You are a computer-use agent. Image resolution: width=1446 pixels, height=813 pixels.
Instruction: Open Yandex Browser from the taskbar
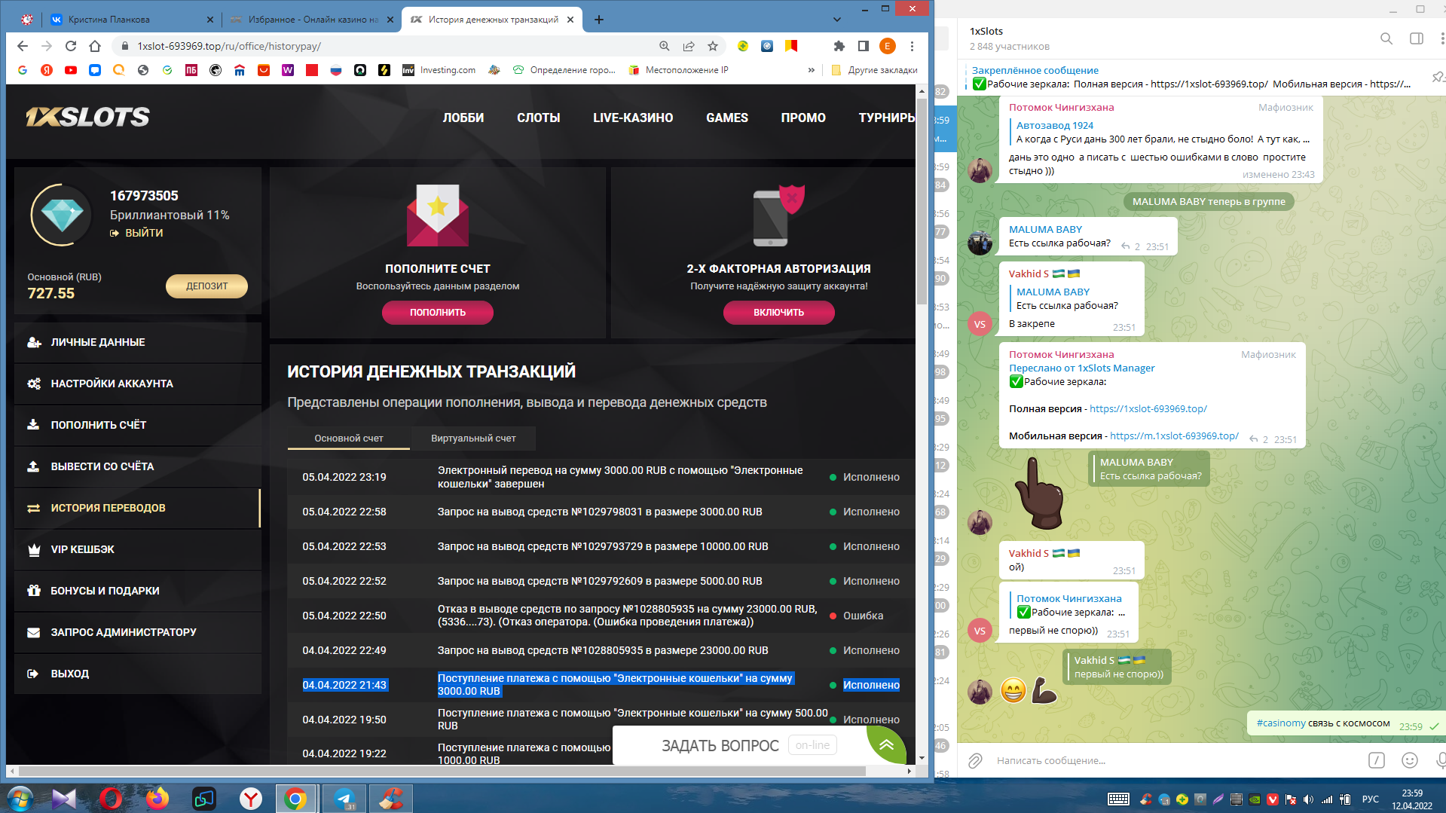tap(251, 798)
